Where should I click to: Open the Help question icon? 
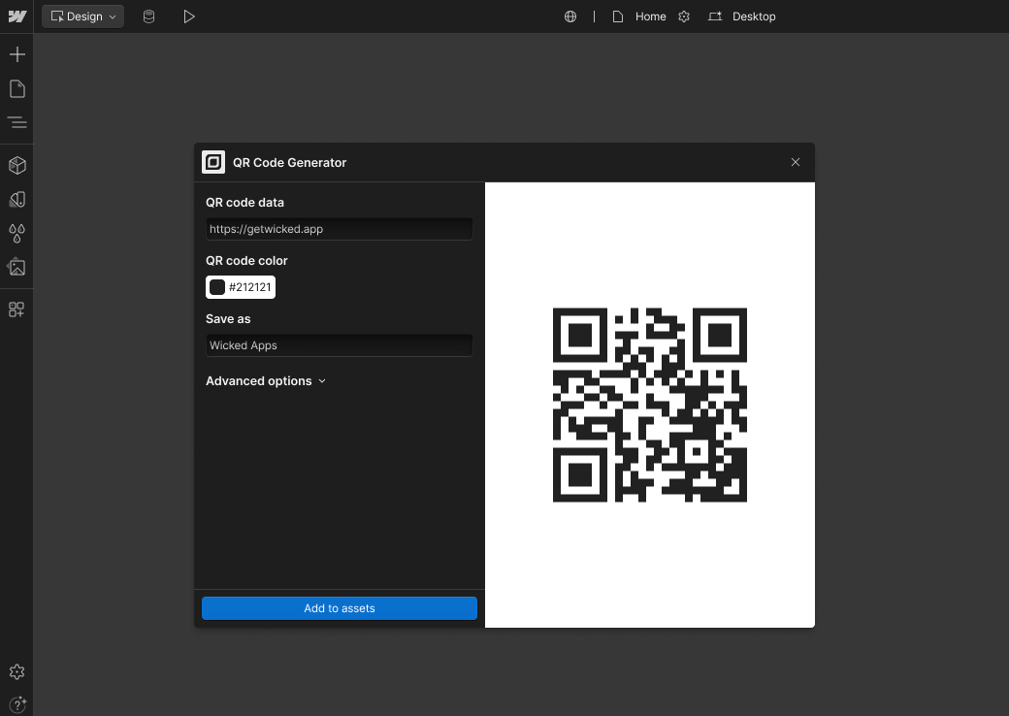17,704
